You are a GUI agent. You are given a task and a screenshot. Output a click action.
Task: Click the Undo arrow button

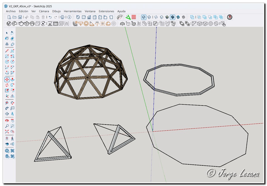pos(50,17)
